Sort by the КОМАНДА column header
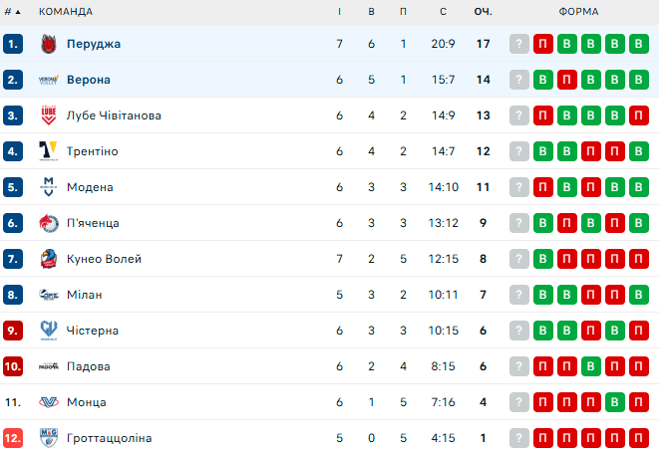667x451 pixels. tap(65, 12)
